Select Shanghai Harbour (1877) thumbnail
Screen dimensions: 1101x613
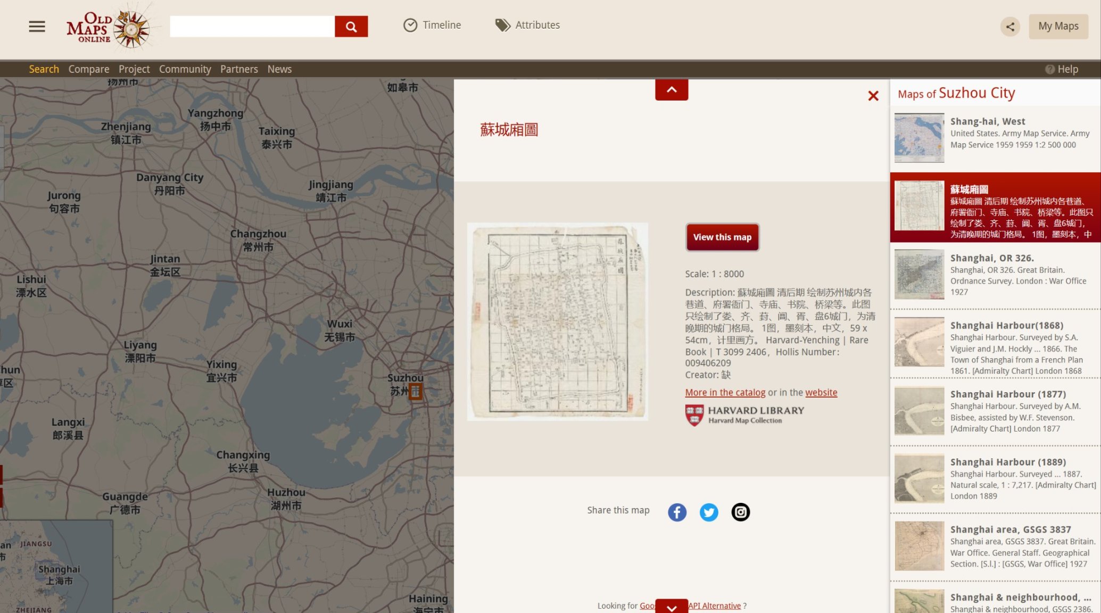[919, 411]
